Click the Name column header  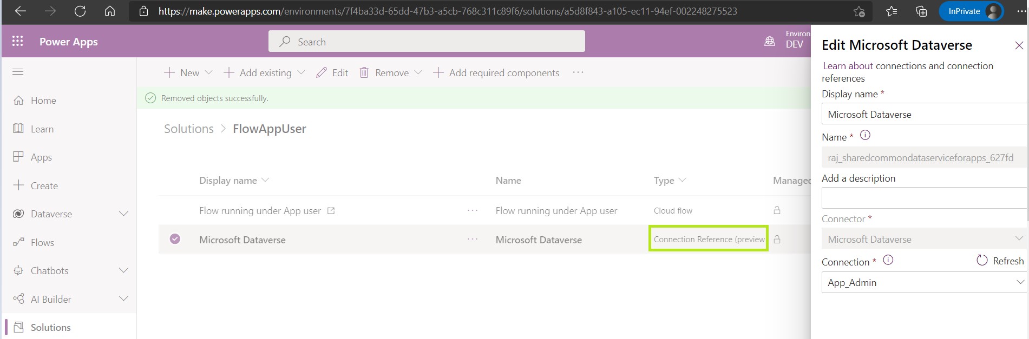[508, 181]
